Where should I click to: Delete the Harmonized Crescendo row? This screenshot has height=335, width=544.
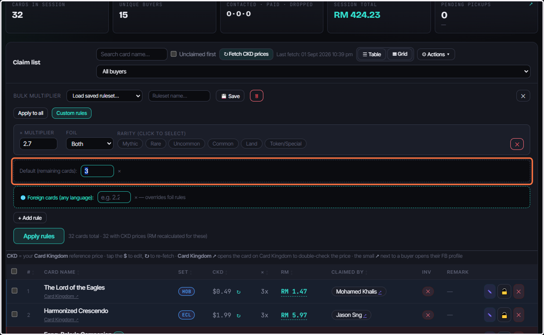pyautogui.click(x=519, y=315)
